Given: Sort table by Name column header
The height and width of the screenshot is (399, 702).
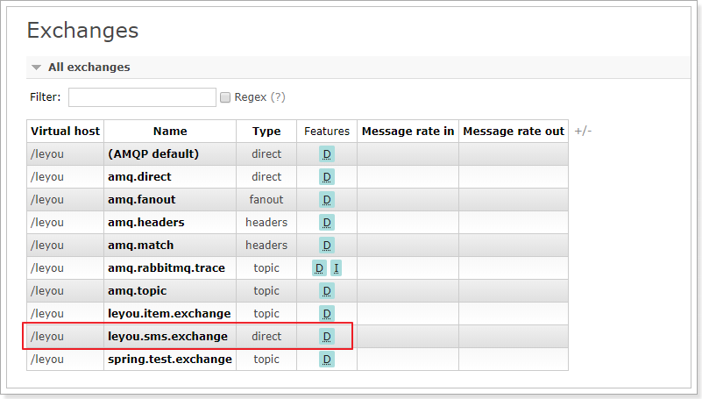Looking at the screenshot, I should pyautogui.click(x=170, y=132).
